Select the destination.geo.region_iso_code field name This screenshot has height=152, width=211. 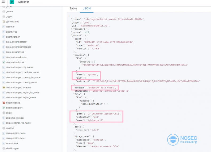coord(23,93)
